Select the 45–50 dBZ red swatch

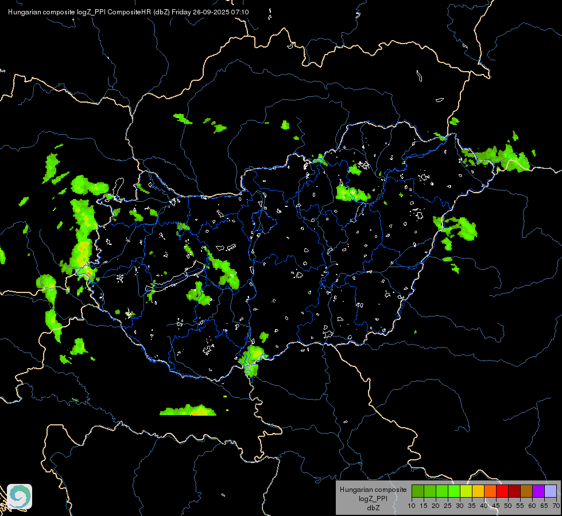[502, 491]
